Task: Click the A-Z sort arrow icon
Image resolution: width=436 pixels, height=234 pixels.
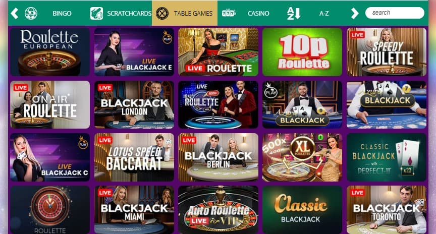Action: pos(294,13)
